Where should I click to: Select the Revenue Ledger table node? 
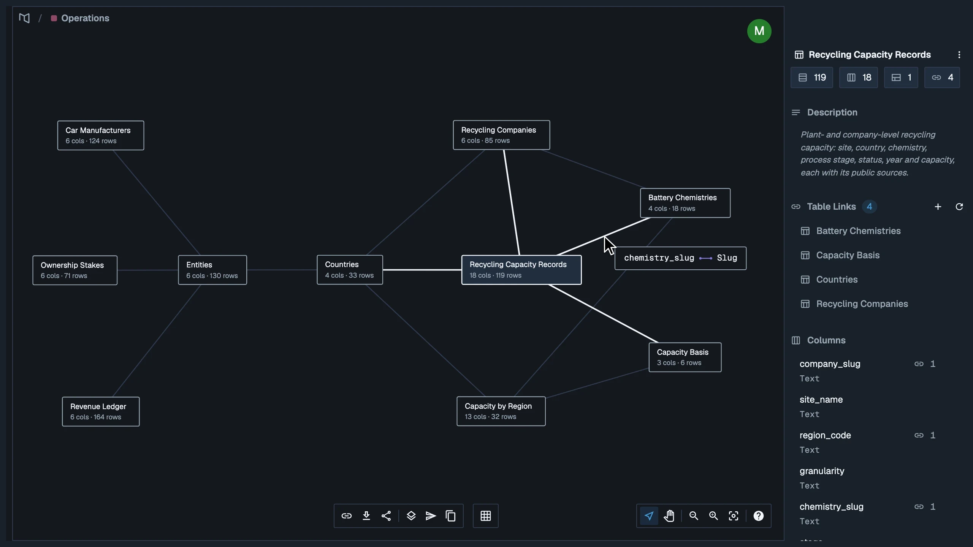click(101, 411)
